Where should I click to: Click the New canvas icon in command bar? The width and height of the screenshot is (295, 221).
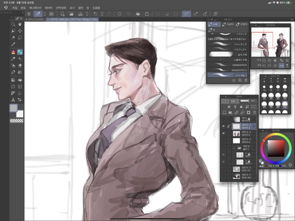pos(62,14)
